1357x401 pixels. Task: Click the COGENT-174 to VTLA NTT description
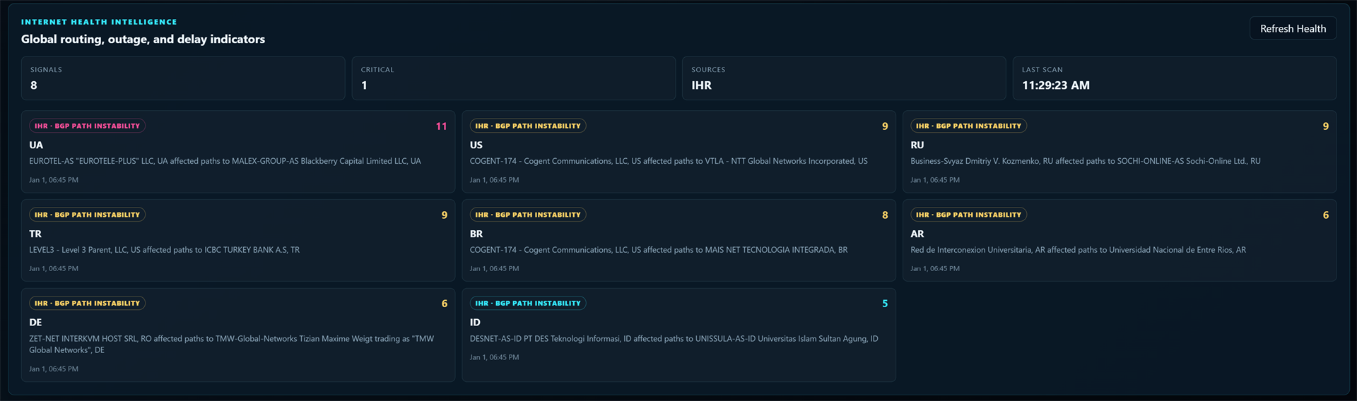click(669, 161)
